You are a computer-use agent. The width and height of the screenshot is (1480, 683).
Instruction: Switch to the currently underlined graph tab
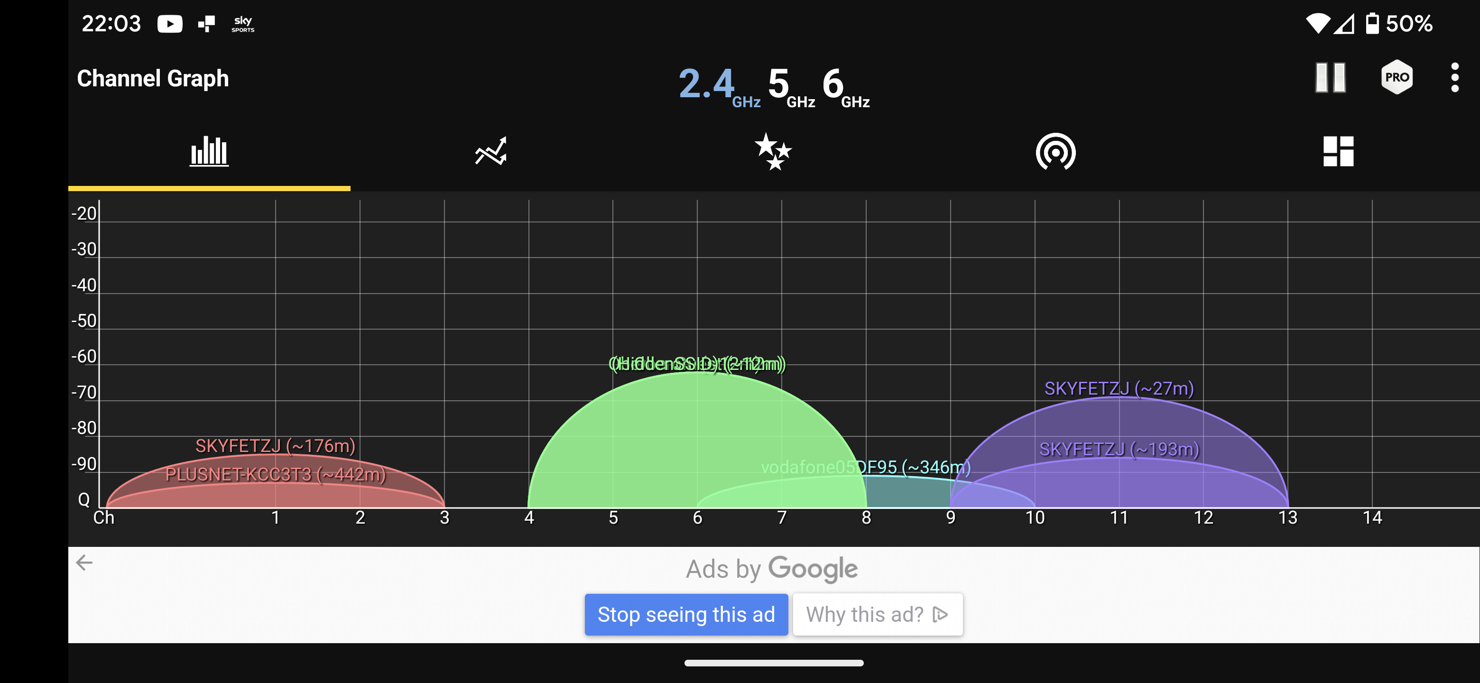click(x=209, y=151)
